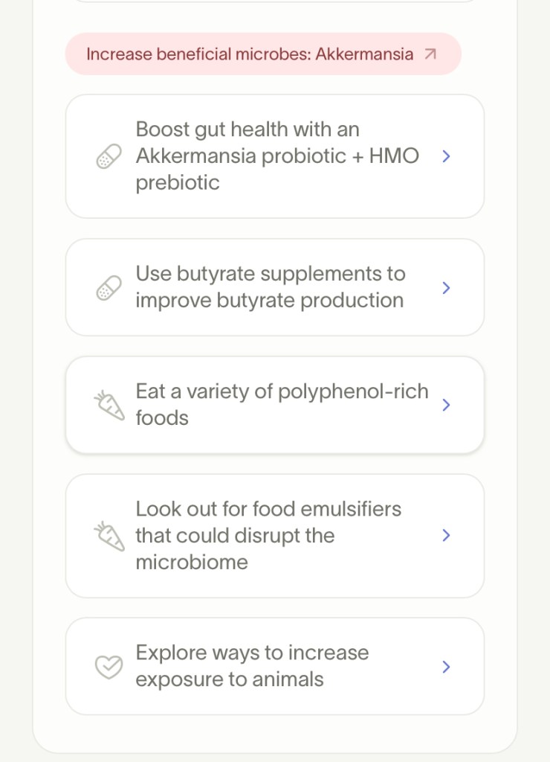The image size is (550, 762).
Task: Click the carrot icon next to food emulsifiers
Action: 109,536
